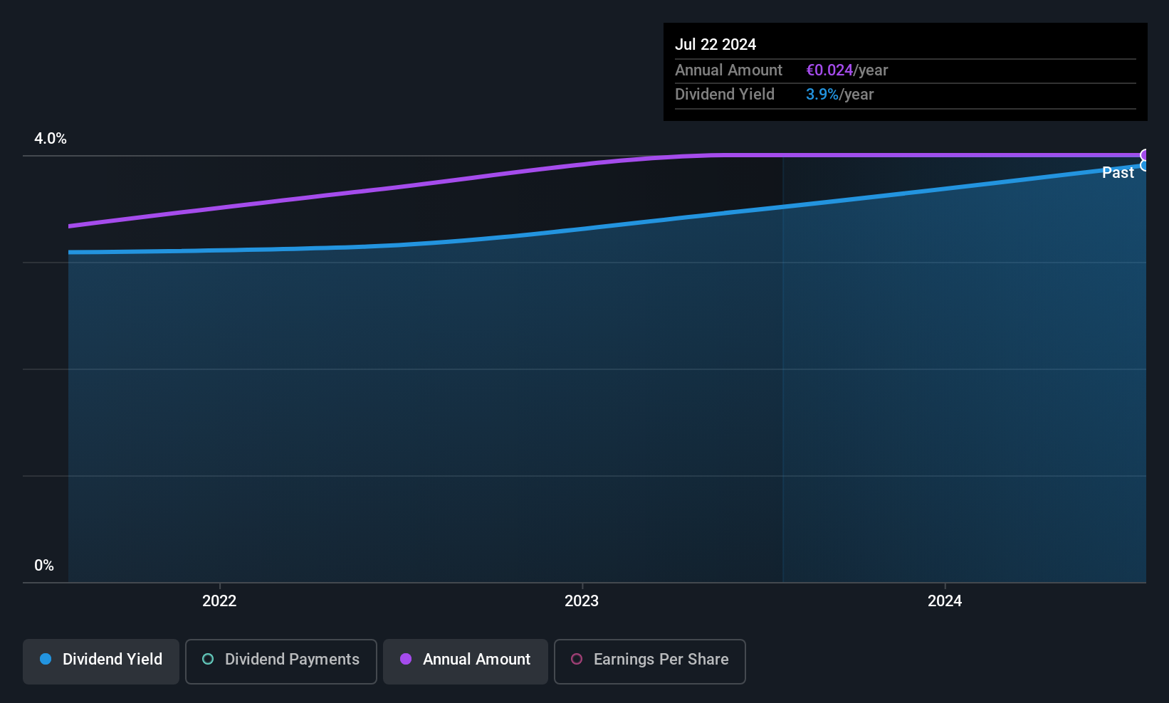The image size is (1169, 703).
Task: Click the 'Past' label on chart
Action: click(1118, 172)
